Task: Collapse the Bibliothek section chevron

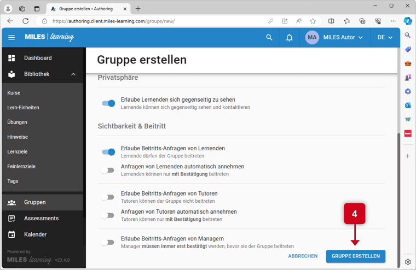Action: pyautogui.click(x=73, y=74)
